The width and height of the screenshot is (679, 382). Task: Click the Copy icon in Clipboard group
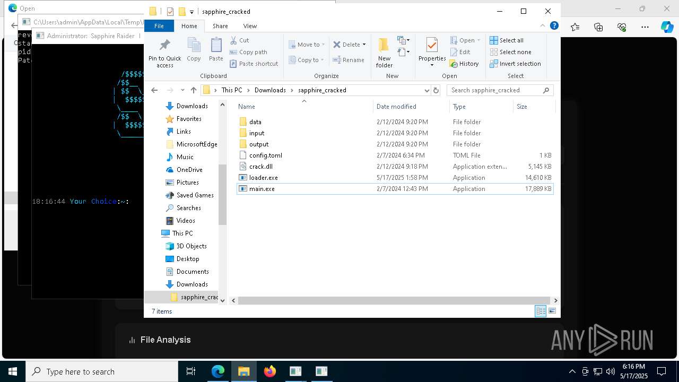[194, 45]
